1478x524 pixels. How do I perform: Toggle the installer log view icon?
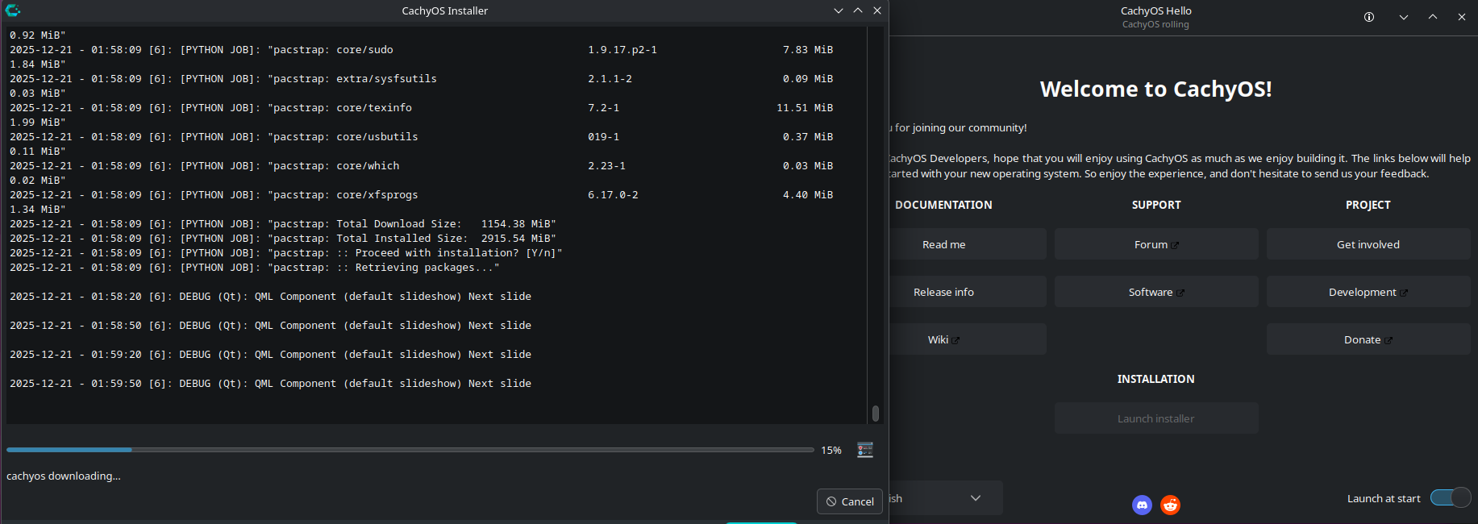[865, 450]
